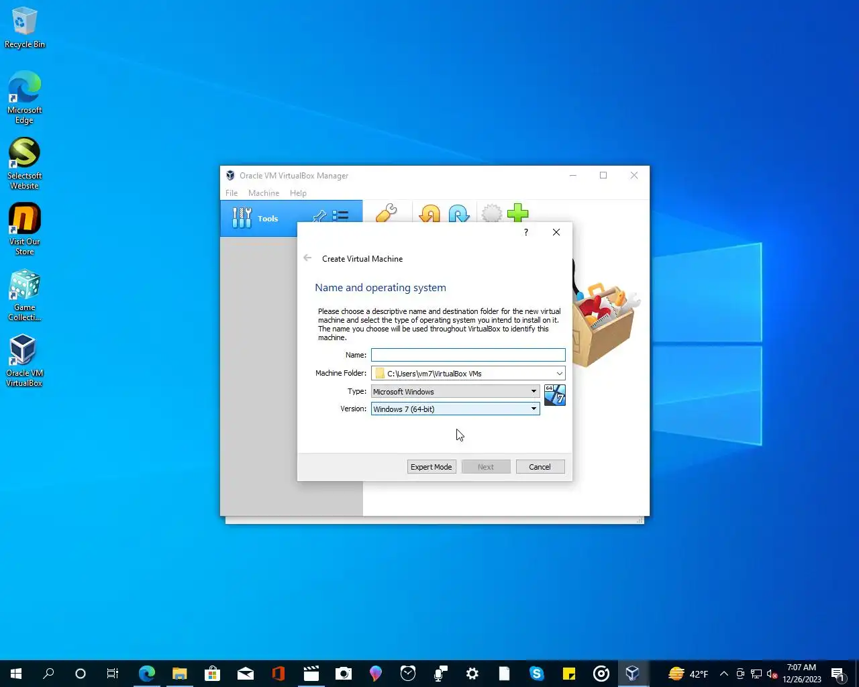Click the Name input field
859x687 pixels.
click(468, 355)
